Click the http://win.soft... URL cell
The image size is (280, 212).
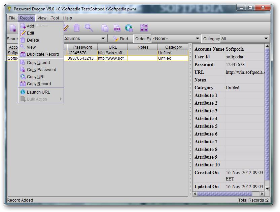point(112,53)
